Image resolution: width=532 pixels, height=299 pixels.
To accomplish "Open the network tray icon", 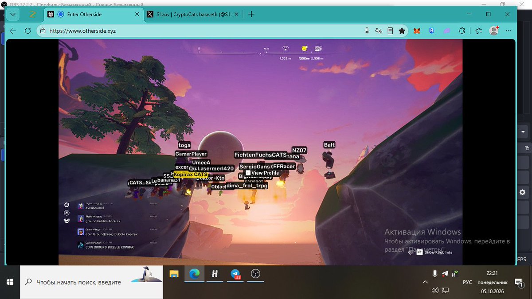I will (445, 290).
